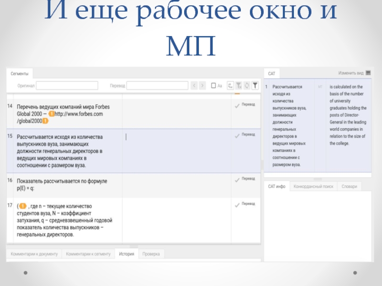Click the previous match arrow button
Viewport: 382px width, 286px height.
[194, 85]
